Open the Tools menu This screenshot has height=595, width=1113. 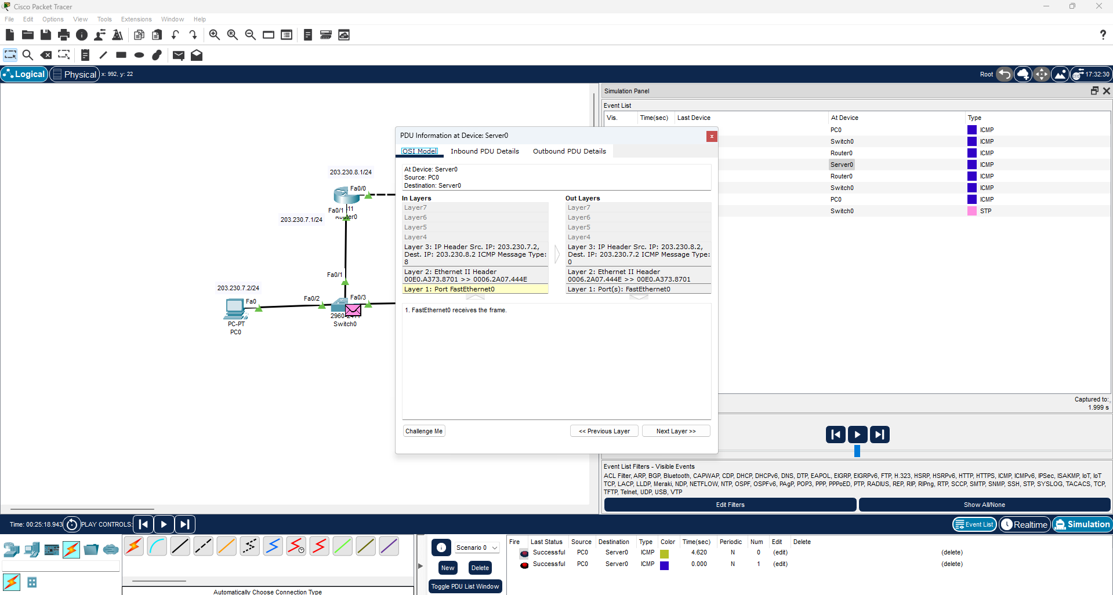click(104, 19)
